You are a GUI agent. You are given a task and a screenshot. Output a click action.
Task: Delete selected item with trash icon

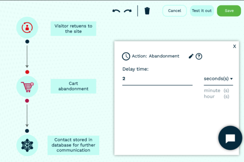pos(147,11)
